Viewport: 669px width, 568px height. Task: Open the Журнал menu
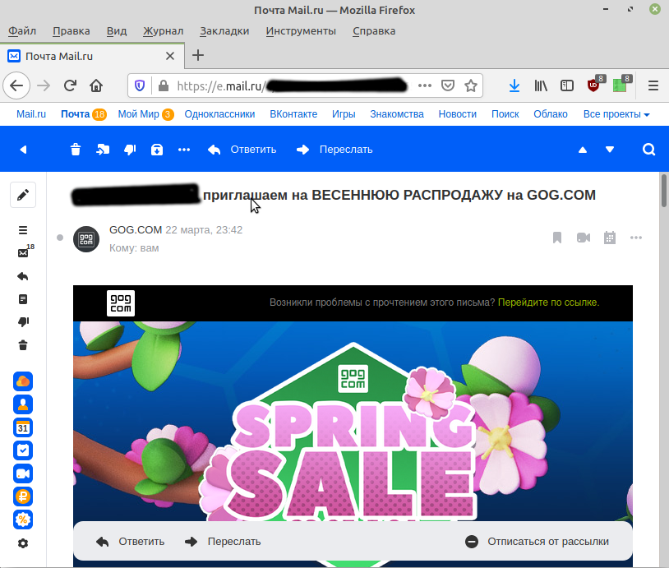click(163, 31)
